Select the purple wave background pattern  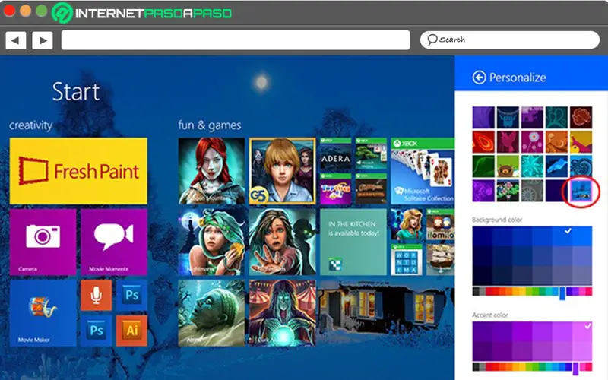[x=483, y=118]
